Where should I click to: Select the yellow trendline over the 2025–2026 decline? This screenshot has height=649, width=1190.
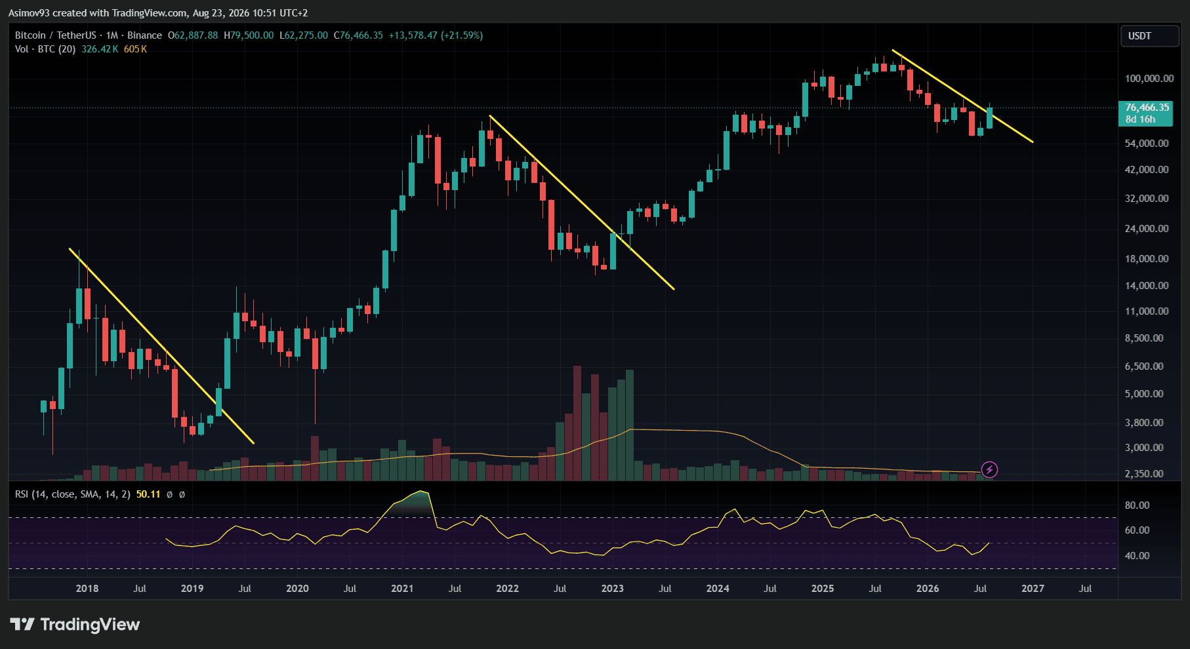(x=963, y=96)
